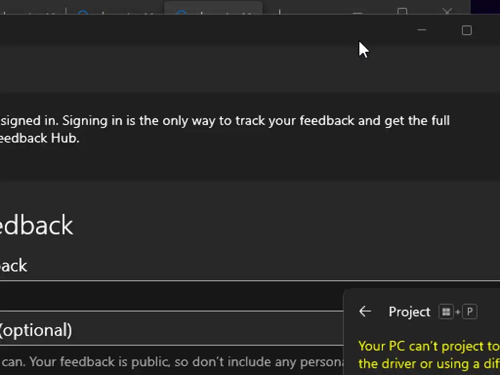The image size is (500, 375).
Task: Click the P key badge next to Project
Action: [470, 312]
